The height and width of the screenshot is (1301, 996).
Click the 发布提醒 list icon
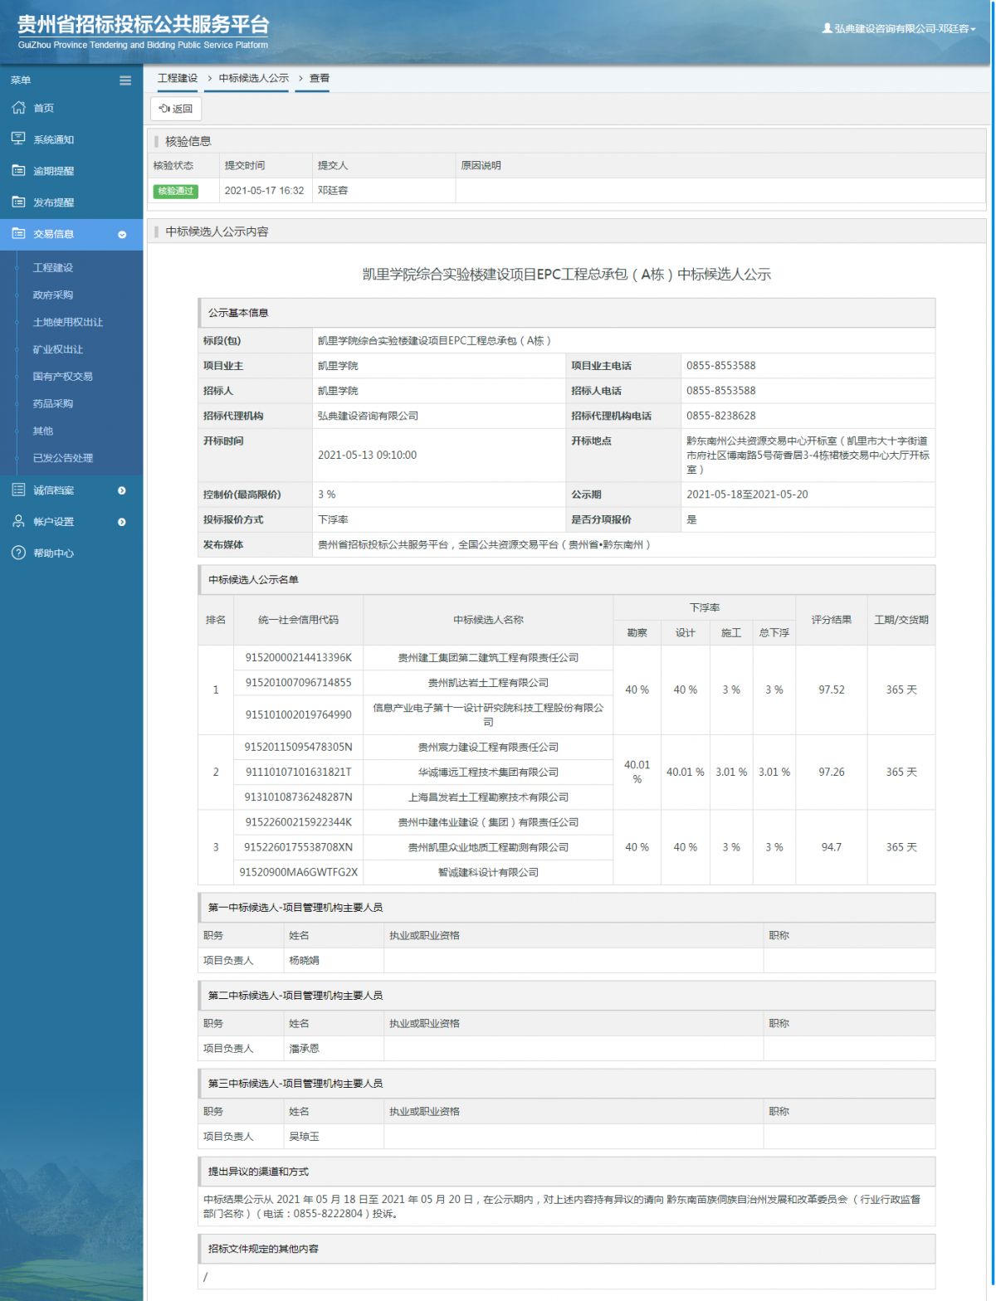[18, 202]
